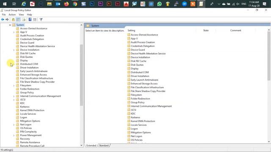Open InDesign from the taskbar
Viewport: 271px width, 152px height.
[x=118, y=4]
